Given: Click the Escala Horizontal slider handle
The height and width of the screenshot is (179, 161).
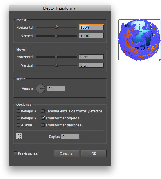Looking at the screenshot, I should coord(56,27).
